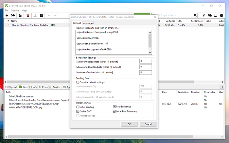229x143 pixels.
Task: Open Preferences via the gear icon
Action: (221, 15)
